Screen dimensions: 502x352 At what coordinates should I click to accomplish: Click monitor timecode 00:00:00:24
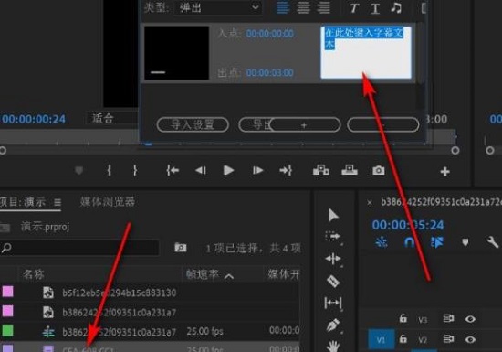coord(33,119)
